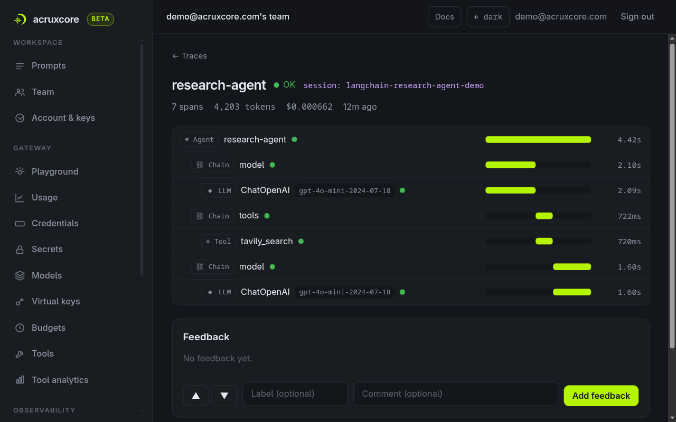Click the Agent type badge on research-agent

pyautogui.click(x=199, y=140)
